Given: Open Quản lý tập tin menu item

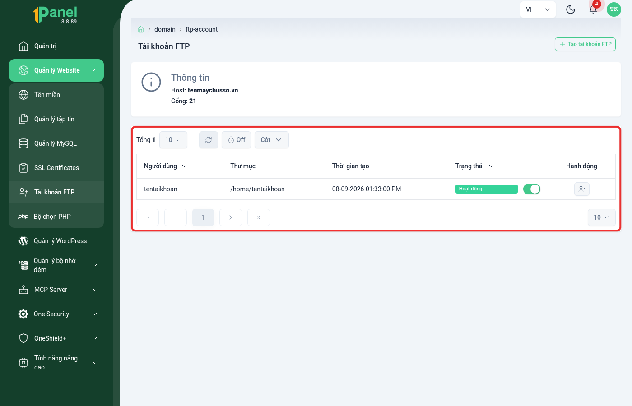Looking at the screenshot, I should click(56, 119).
